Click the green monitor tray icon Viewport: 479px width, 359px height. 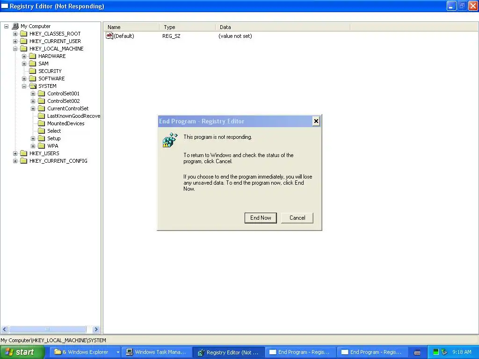[436, 352]
